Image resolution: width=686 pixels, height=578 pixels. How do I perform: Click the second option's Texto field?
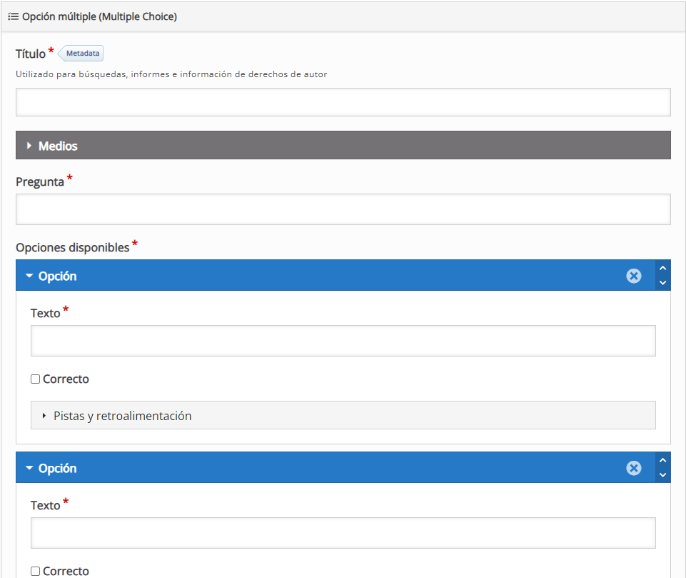pos(343,533)
